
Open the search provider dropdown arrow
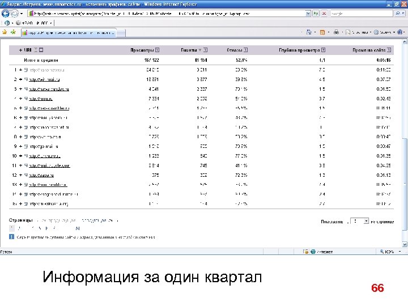click(x=403, y=14)
